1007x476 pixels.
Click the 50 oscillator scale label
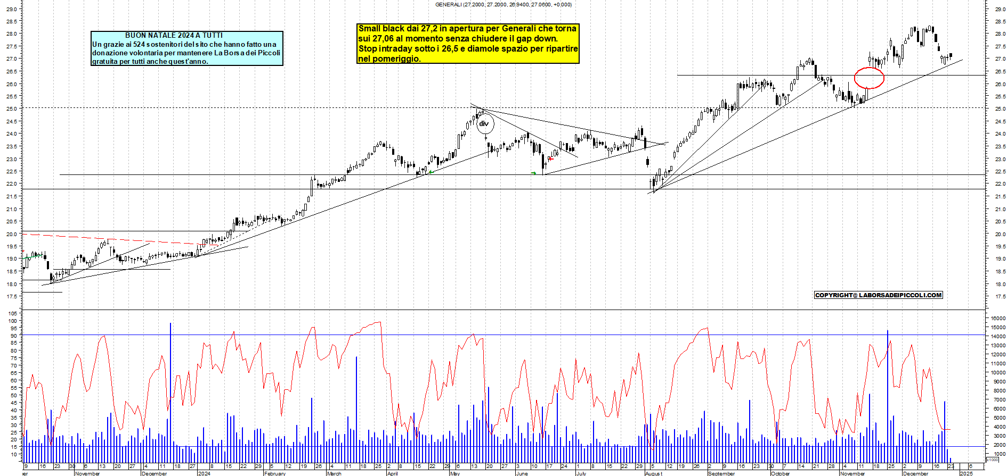(x=14, y=395)
